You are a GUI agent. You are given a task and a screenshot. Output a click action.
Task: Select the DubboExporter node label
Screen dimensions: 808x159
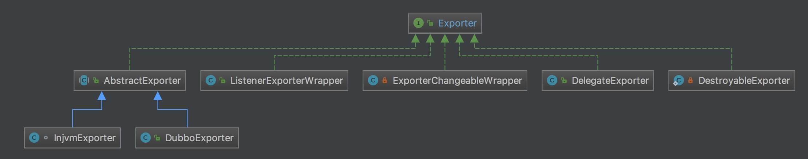click(199, 138)
